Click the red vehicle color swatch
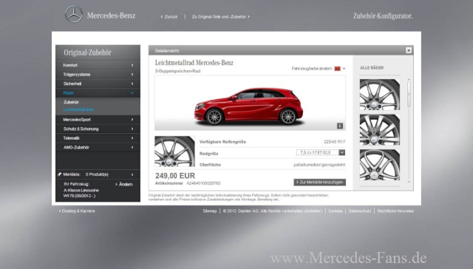473x269 pixels. [x=337, y=69]
